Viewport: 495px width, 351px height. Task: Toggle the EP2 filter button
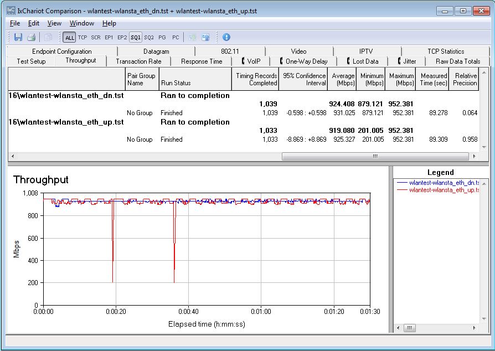coord(122,38)
